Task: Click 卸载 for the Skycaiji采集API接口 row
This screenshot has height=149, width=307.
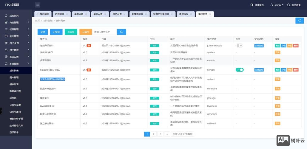Action: 290,70
